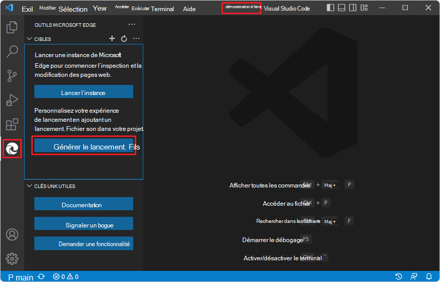The image size is (440, 282).
Task: Click the plus icon in CIBLES header
Action: coord(112,38)
